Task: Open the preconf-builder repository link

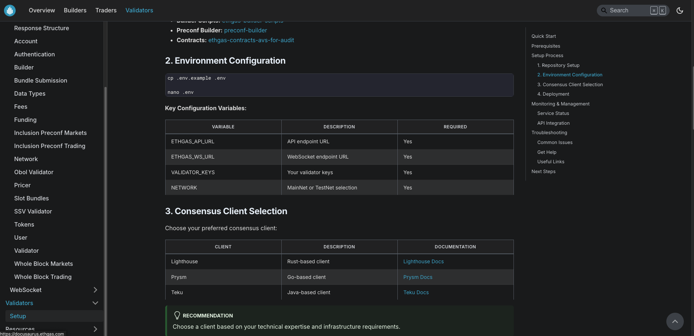Action: pos(245,30)
